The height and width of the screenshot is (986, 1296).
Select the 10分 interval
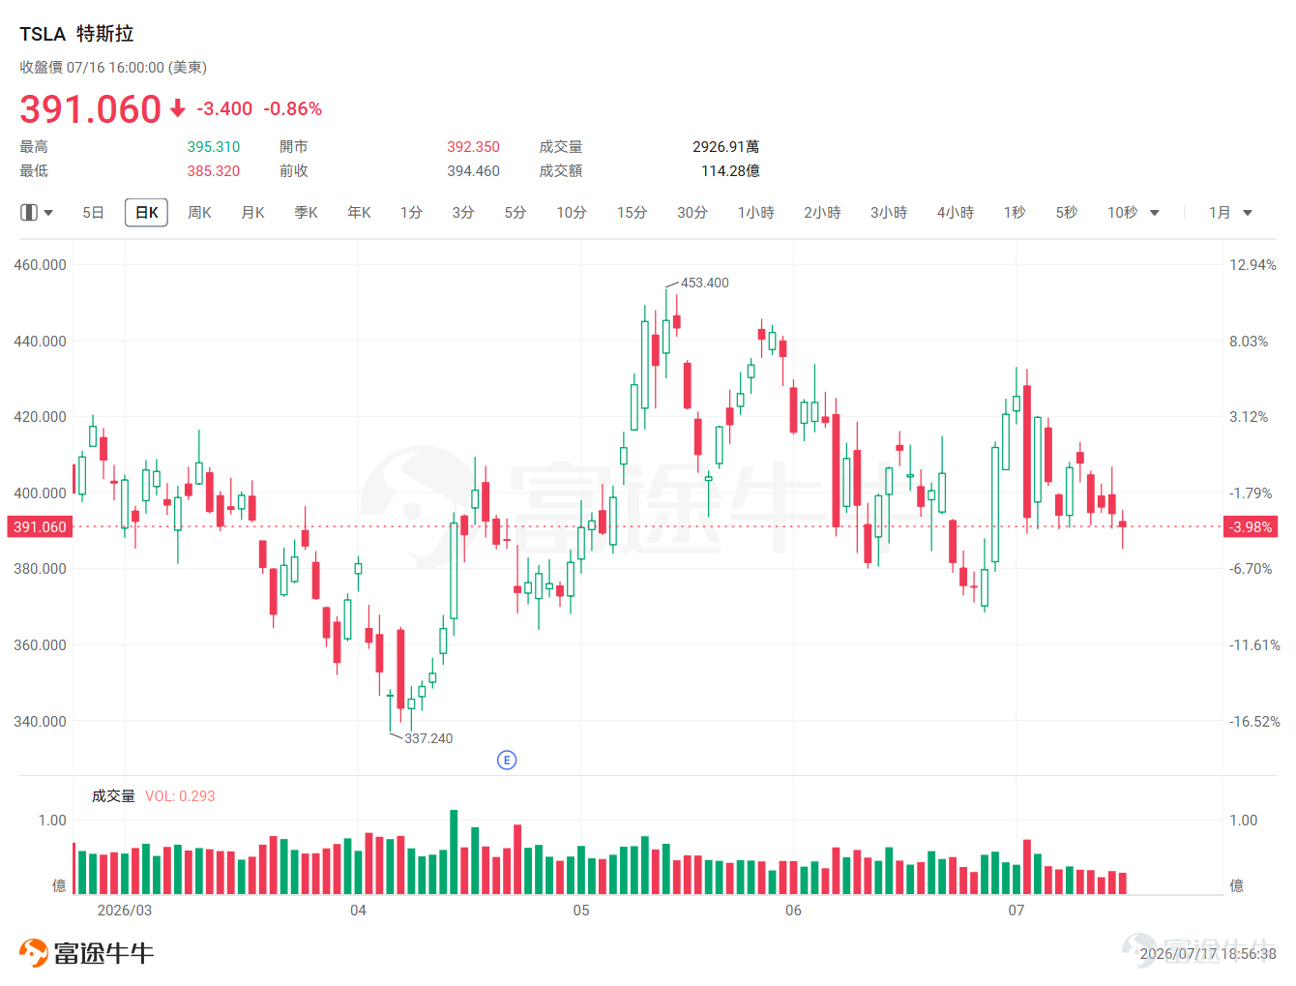click(572, 212)
